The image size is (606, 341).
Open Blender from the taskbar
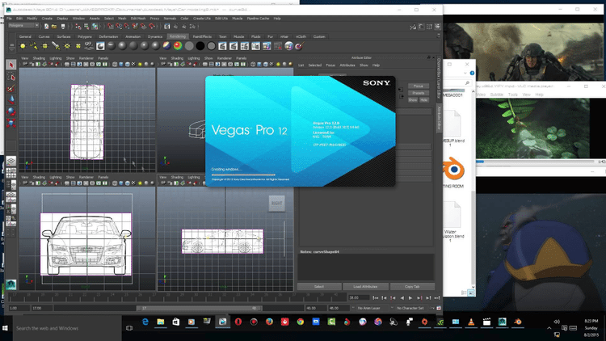click(518, 322)
